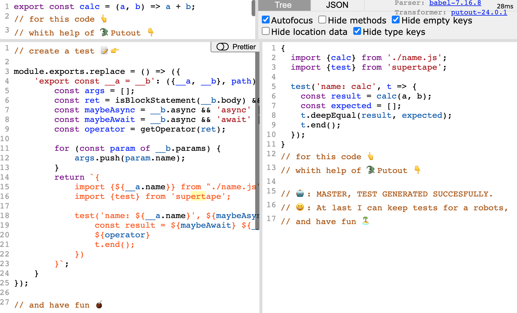Click the island emoji in output line 17
Image resolution: width=517 pixels, height=313 pixels.
(x=366, y=221)
